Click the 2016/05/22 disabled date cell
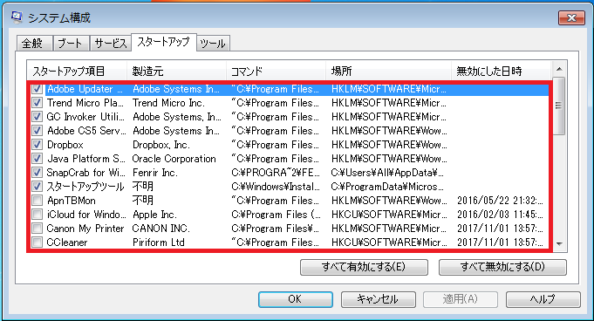The height and width of the screenshot is (321, 594). [500, 200]
